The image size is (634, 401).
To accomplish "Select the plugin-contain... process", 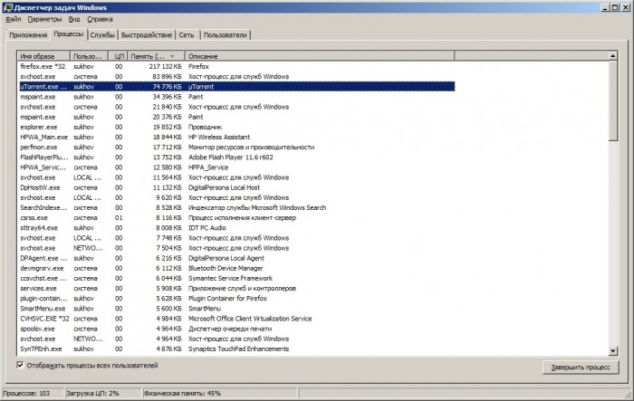I will pyautogui.click(x=236, y=299).
